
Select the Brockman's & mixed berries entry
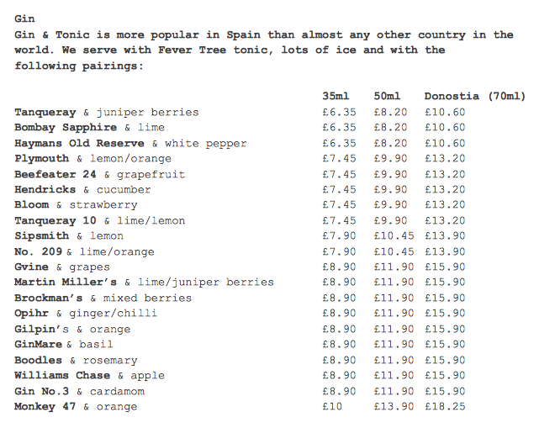[103, 298]
